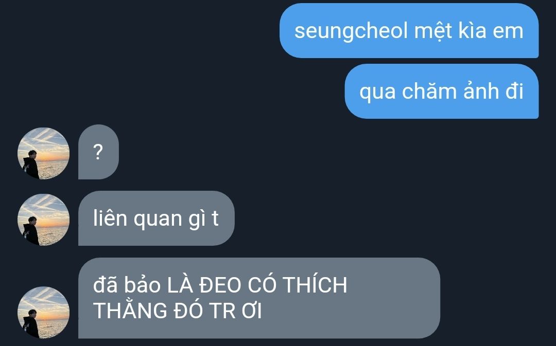Image resolution: width=556 pixels, height=346 pixels.
Task: Select the grey "liên quan gì t" message bubble
Action: [156, 218]
